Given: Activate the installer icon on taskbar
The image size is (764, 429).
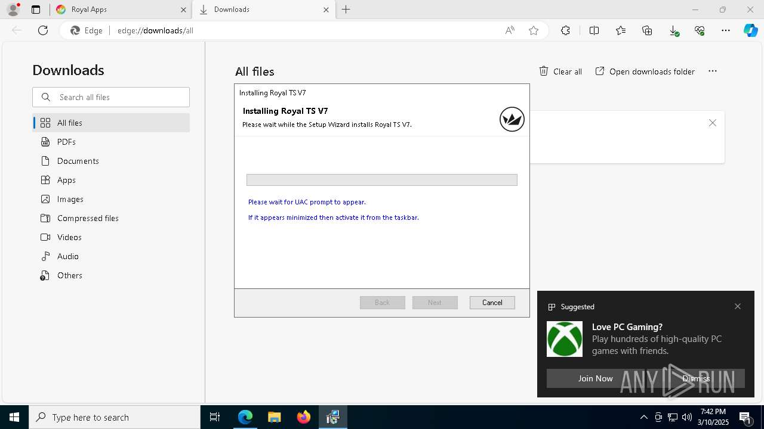Looking at the screenshot, I should tap(333, 417).
